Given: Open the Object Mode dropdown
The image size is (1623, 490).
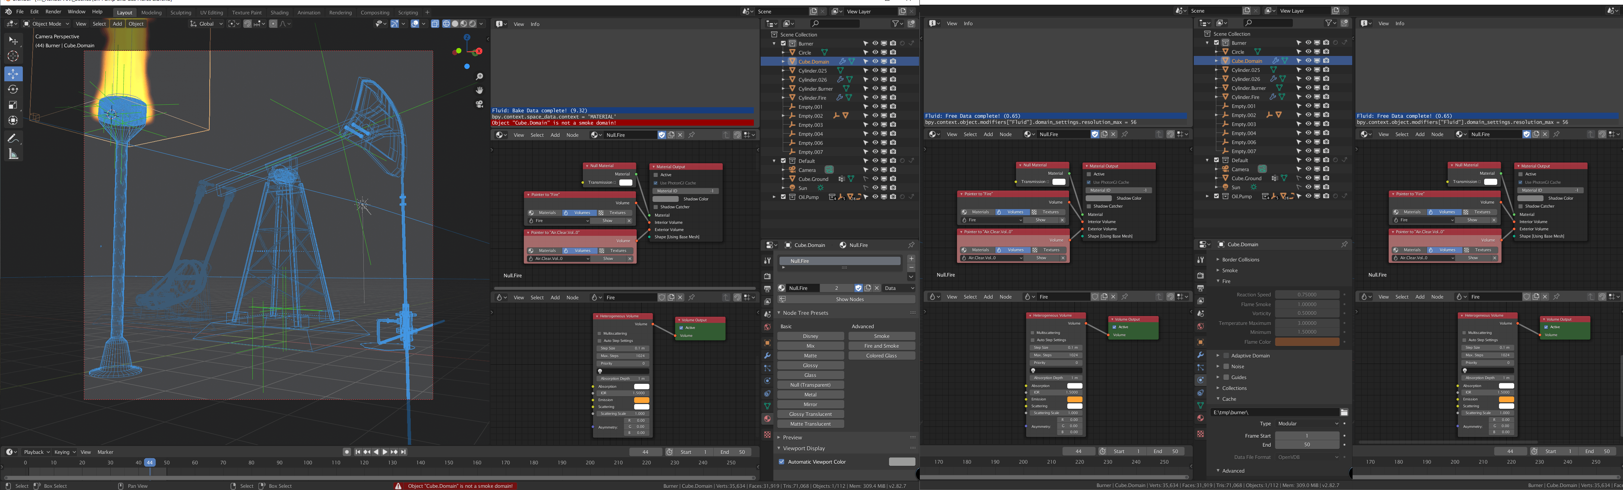Looking at the screenshot, I should tap(47, 24).
